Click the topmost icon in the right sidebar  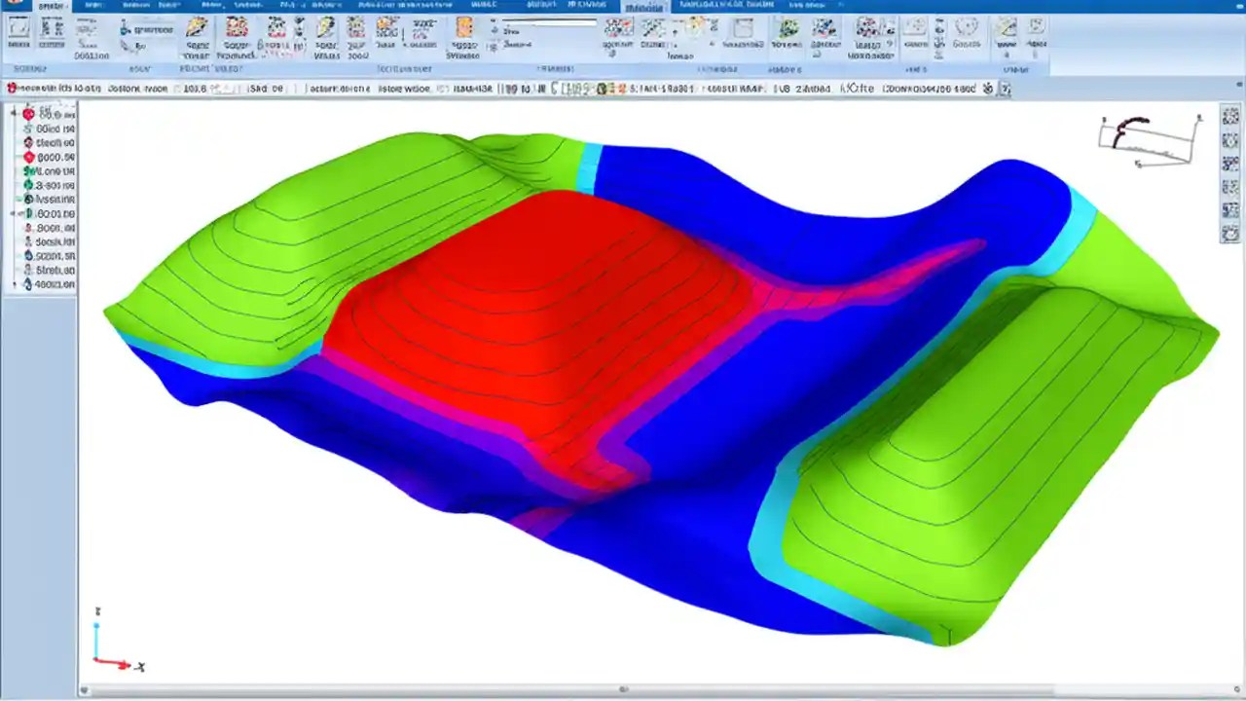(1229, 115)
